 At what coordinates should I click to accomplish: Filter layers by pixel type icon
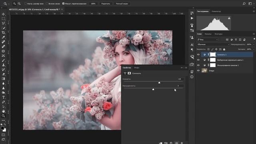227,40
